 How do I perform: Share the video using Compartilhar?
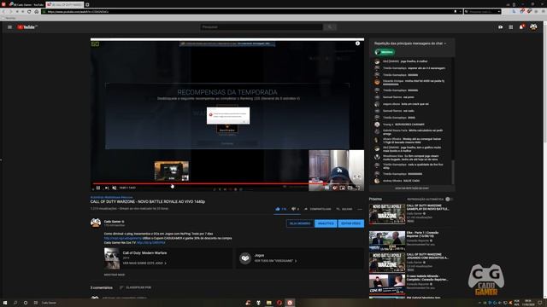click(318, 209)
